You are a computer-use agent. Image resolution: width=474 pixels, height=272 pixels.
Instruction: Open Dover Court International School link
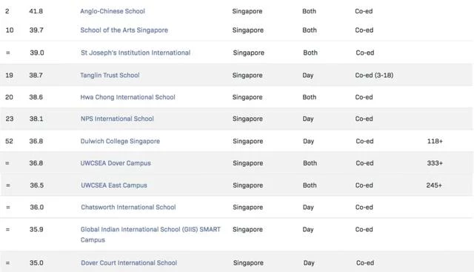point(129,263)
